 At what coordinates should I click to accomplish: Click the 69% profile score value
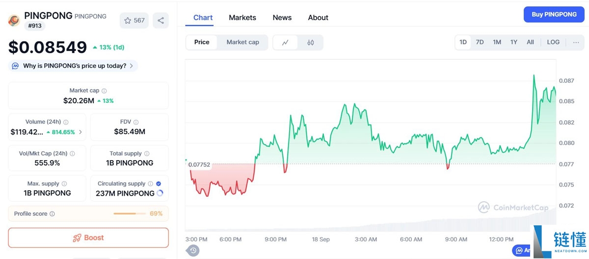point(156,214)
